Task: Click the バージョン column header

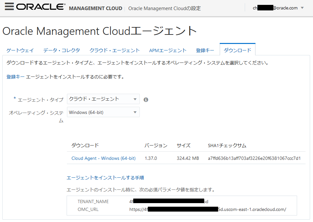Action: click(156, 146)
